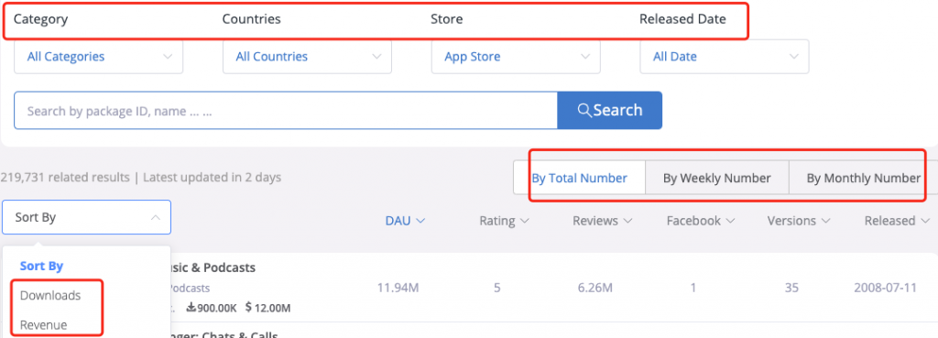
Task: Switch to By Monthly Number tab
Action: coord(863,178)
